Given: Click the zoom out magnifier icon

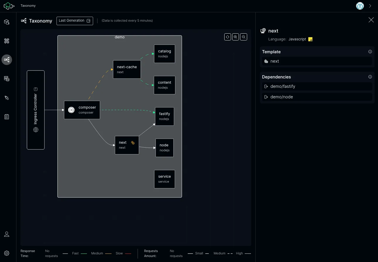Looking at the screenshot, I should click(243, 37).
